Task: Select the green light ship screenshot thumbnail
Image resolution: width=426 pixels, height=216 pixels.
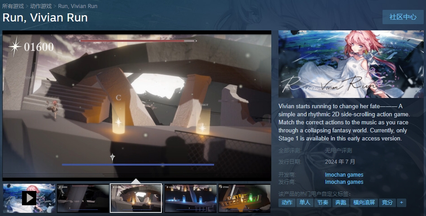Action: pyautogui.click(x=244, y=198)
